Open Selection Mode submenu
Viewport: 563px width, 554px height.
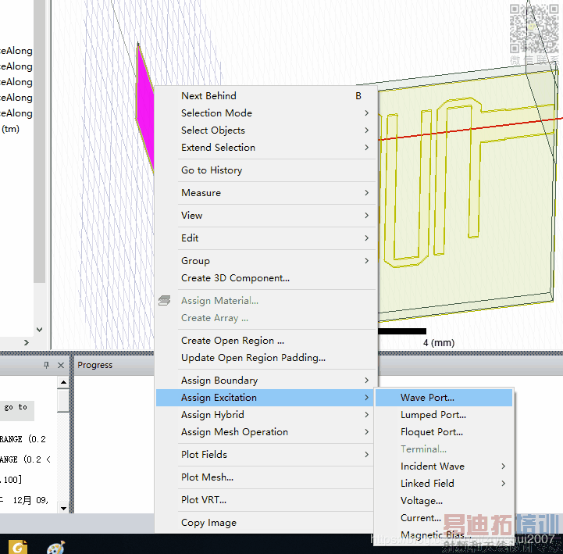point(265,113)
